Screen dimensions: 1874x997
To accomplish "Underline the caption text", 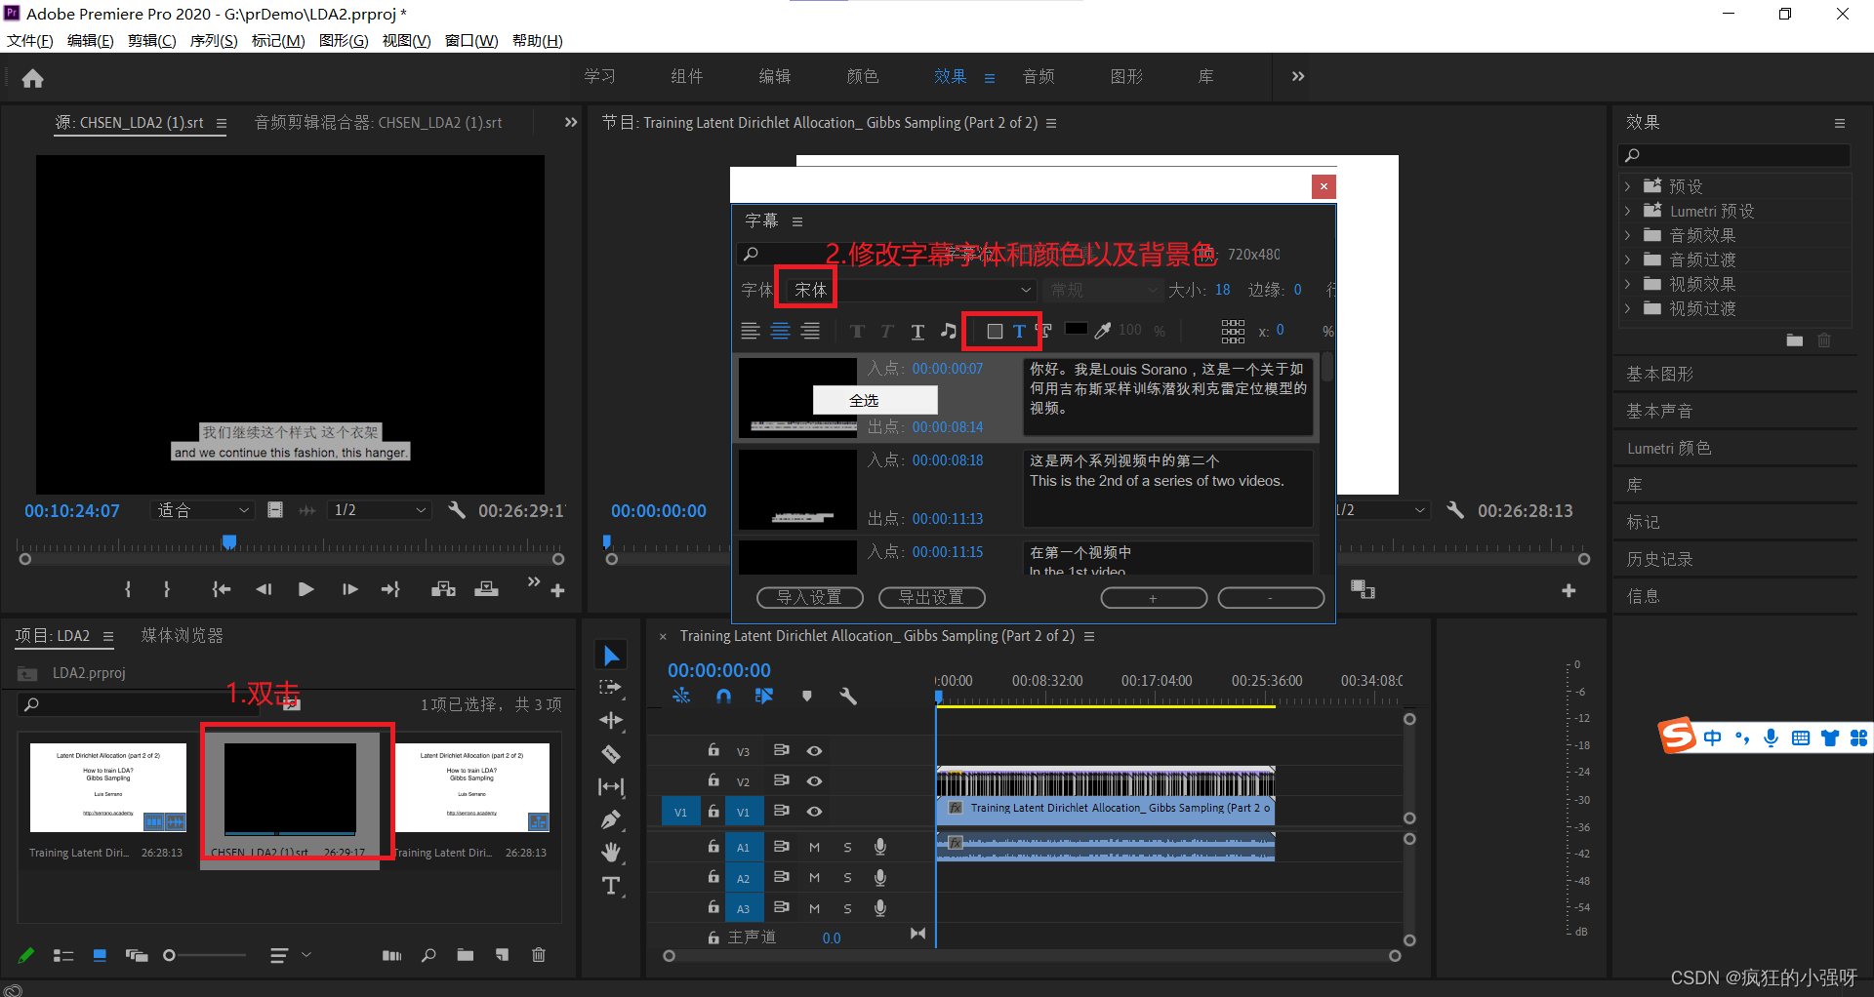I will 917,332.
